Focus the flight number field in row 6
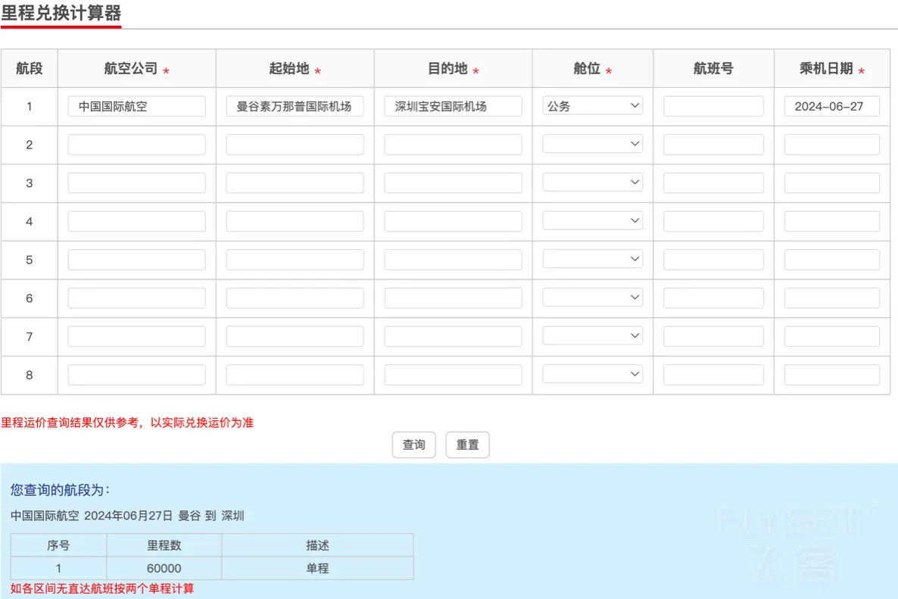Screen dimensions: 898x599 713,298
